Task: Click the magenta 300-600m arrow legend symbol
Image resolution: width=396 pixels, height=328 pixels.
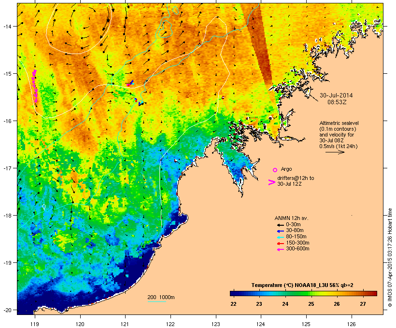Action: tap(280, 249)
